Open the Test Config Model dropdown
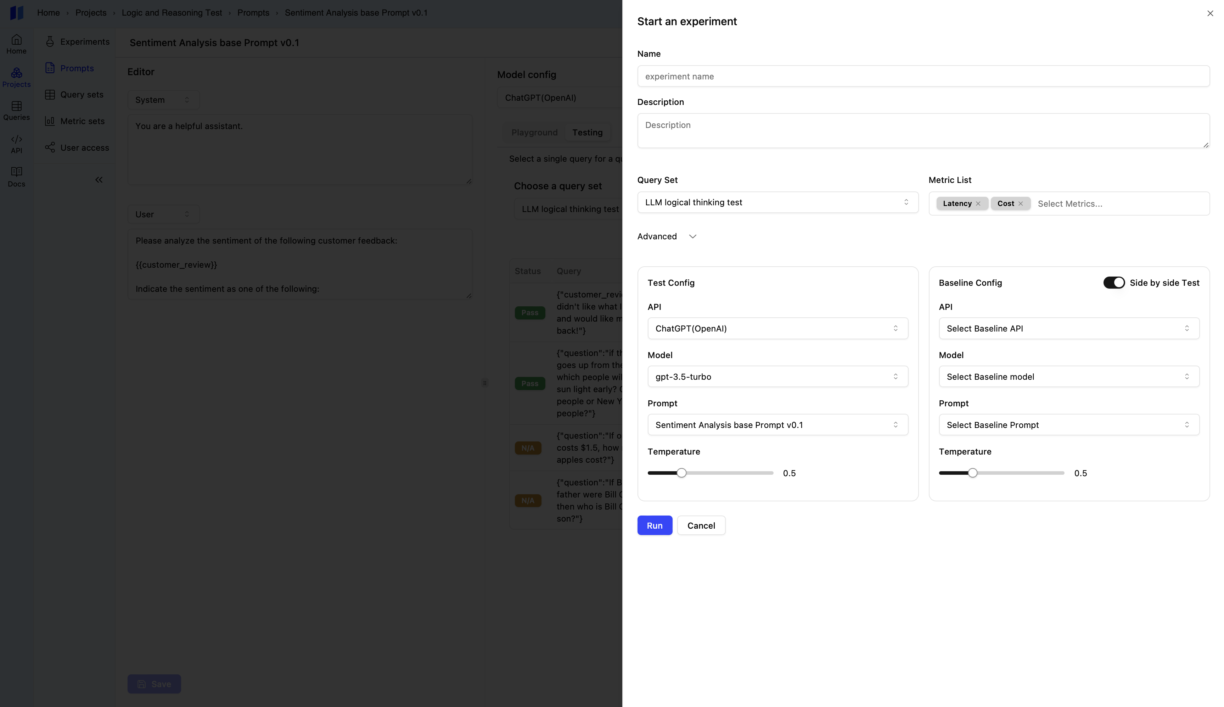The image size is (1224, 707). [x=777, y=377]
